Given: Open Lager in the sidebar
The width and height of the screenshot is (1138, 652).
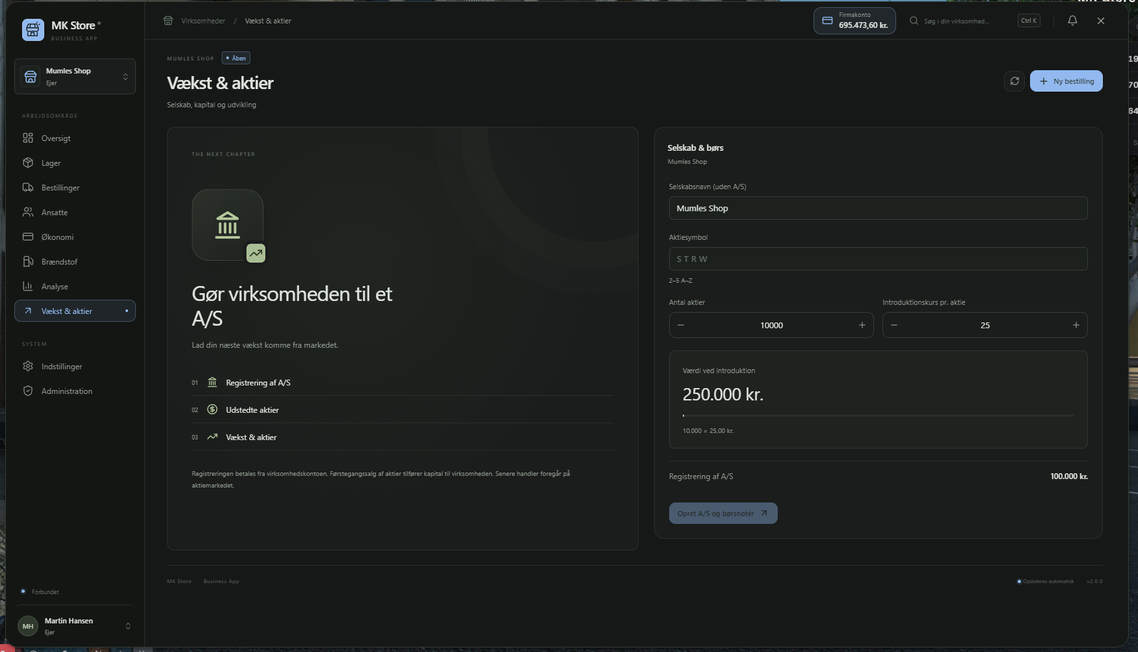Looking at the screenshot, I should pyautogui.click(x=75, y=163).
